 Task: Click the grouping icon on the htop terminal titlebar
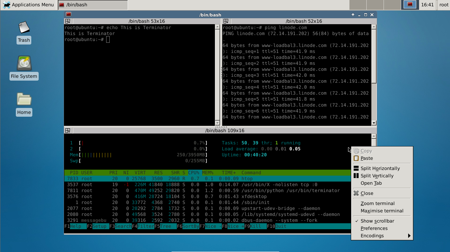click(67, 130)
